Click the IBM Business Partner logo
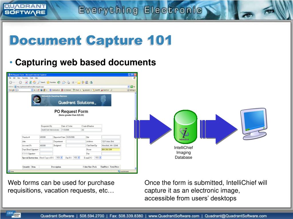Viewport: 293px width, 219px height. coord(13,215)
